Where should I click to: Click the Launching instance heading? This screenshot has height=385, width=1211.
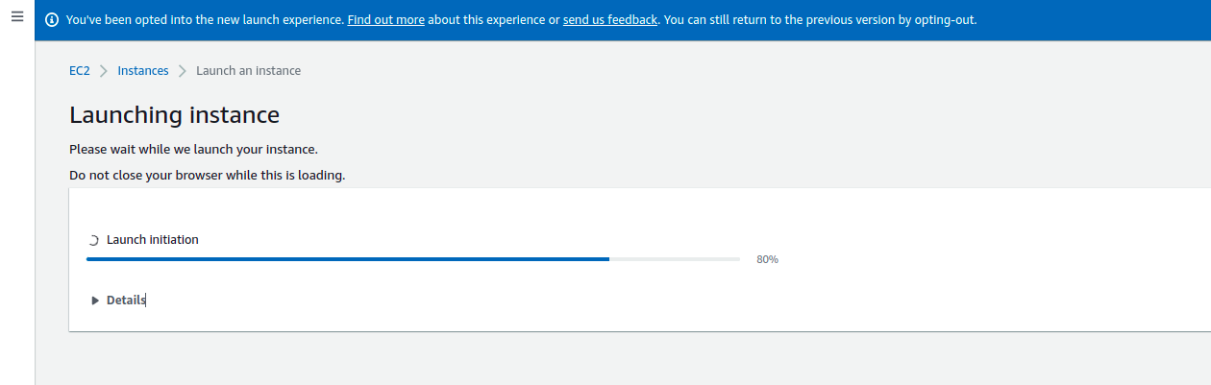click(x=175, y=115)
